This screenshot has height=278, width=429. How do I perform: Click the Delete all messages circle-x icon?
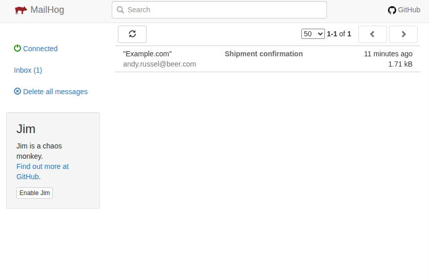click(x=17, y=91)
